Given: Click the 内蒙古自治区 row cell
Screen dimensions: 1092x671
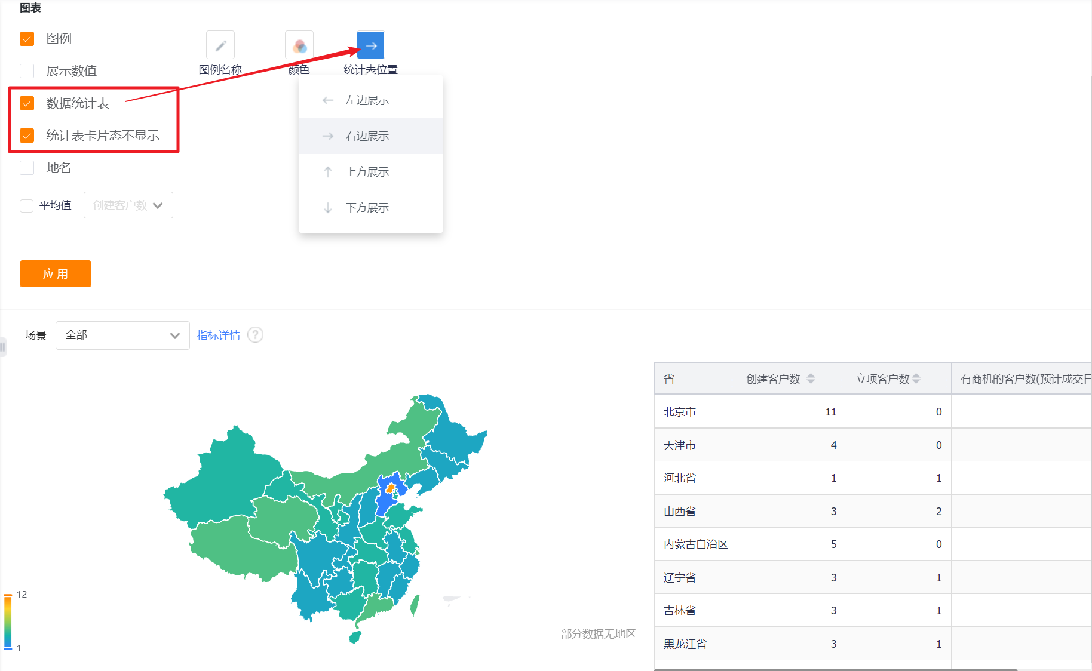Looking at the screenshot, I should point(695,544).
